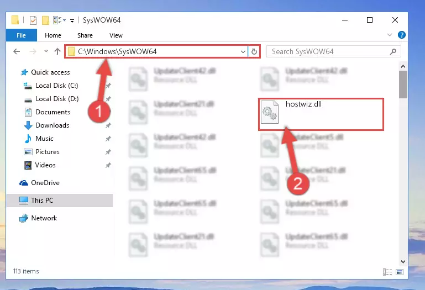Image resolution: width=425 pixels, height=290 pixels.
Task: Click the Videos filmstrip icon
Action: point(28,165)
